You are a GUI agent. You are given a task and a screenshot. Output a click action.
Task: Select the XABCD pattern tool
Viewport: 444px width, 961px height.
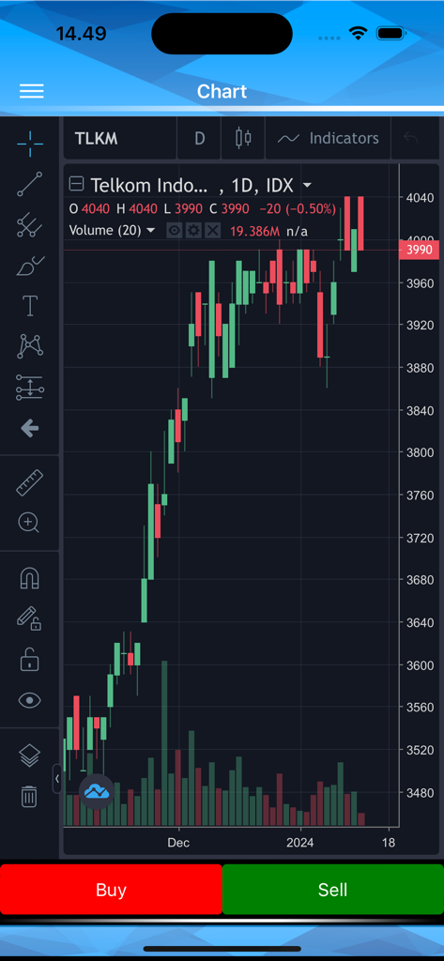tap(30, 346)
